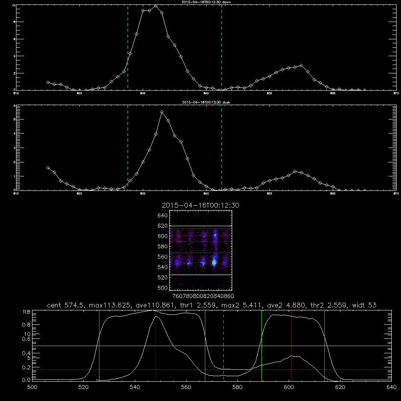Click x-axis label '540' on bottom plot

pos(135,387)
